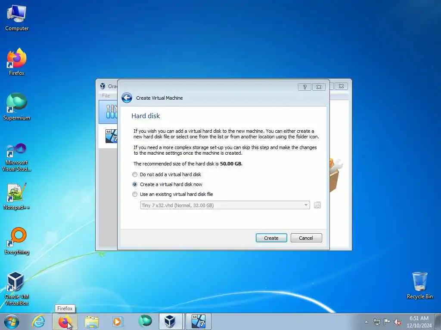Viewport: 441px width, 330px height.
Task: Click the folder icon to choose a disk file
Action: point(317,205)
